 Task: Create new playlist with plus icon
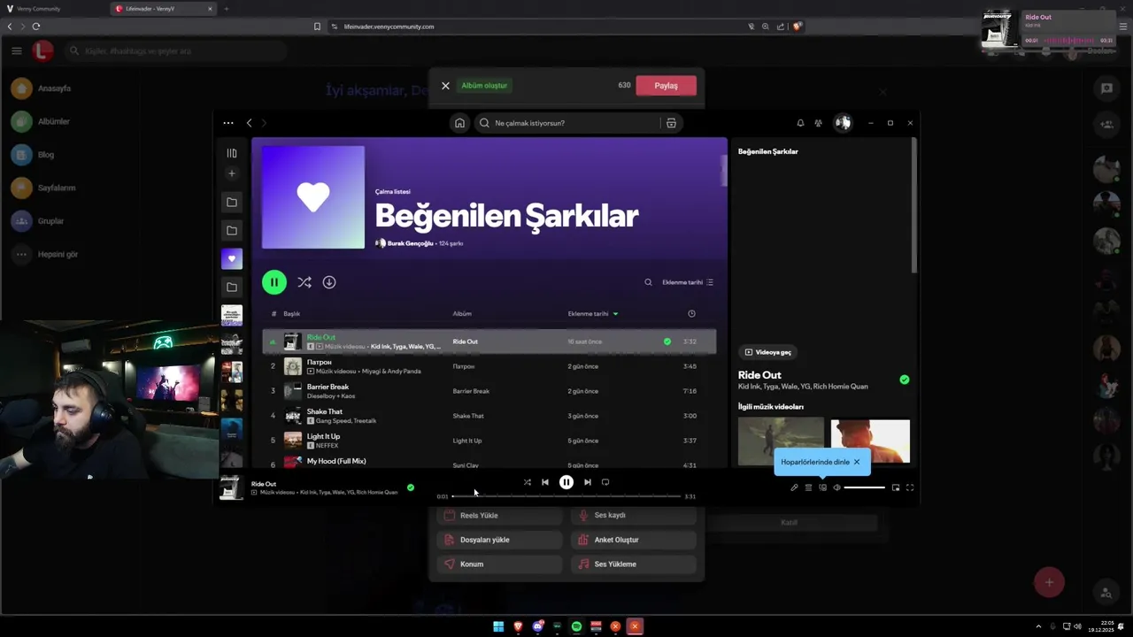point(232,173)
